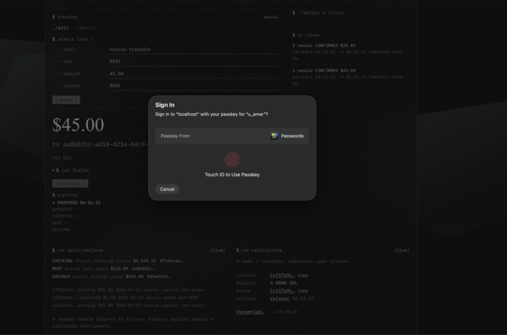Click the 'Passkey From' label
The width and height of the screenshot is (507, 335).
point(175,136)
